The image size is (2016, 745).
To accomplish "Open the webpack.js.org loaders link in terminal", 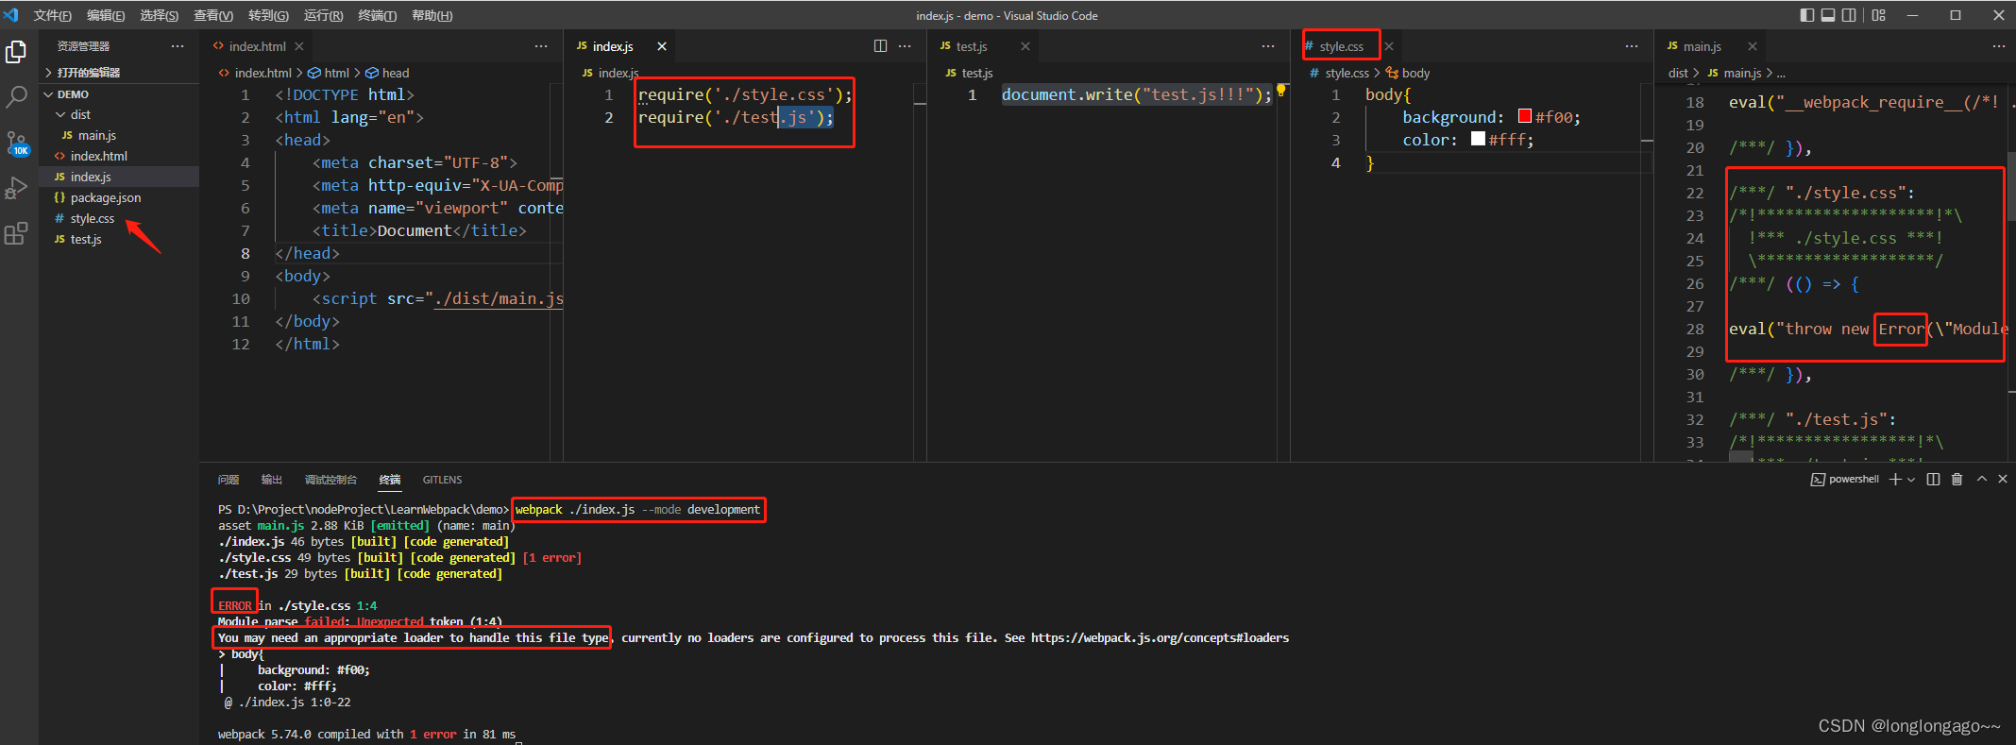I will pos(1160,638).
